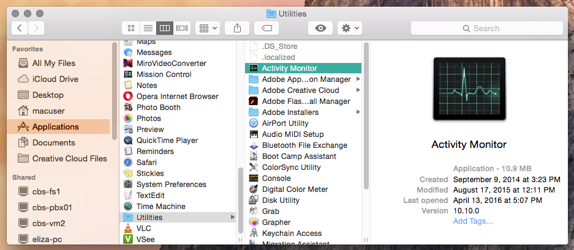Click the Add Tags… link
This screenshot has width=574, height=250.
(473, 221)
